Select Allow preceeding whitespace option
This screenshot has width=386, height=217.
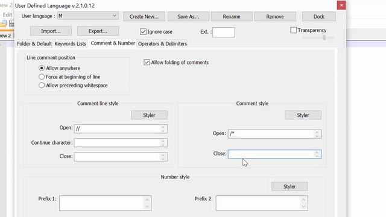(42, 86)
